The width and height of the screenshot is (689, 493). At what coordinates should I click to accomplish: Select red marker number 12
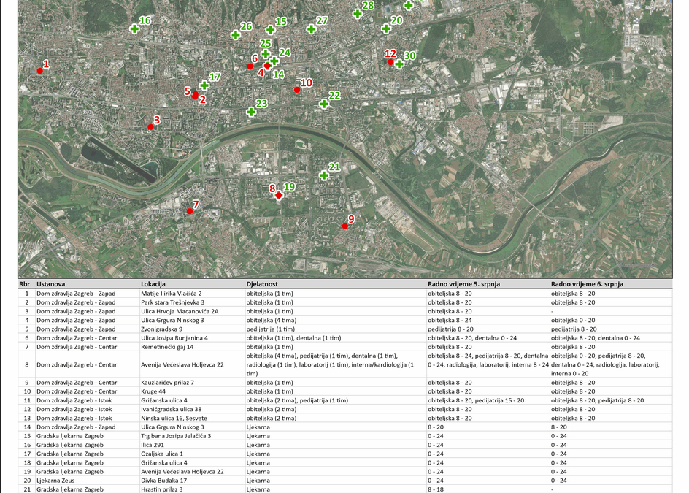coord(390,62)
